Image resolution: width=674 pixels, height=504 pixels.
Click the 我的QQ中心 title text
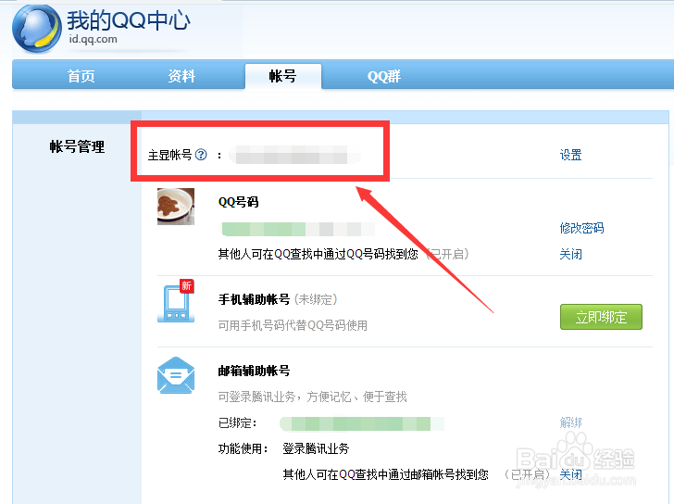click(x=129, y=19)
